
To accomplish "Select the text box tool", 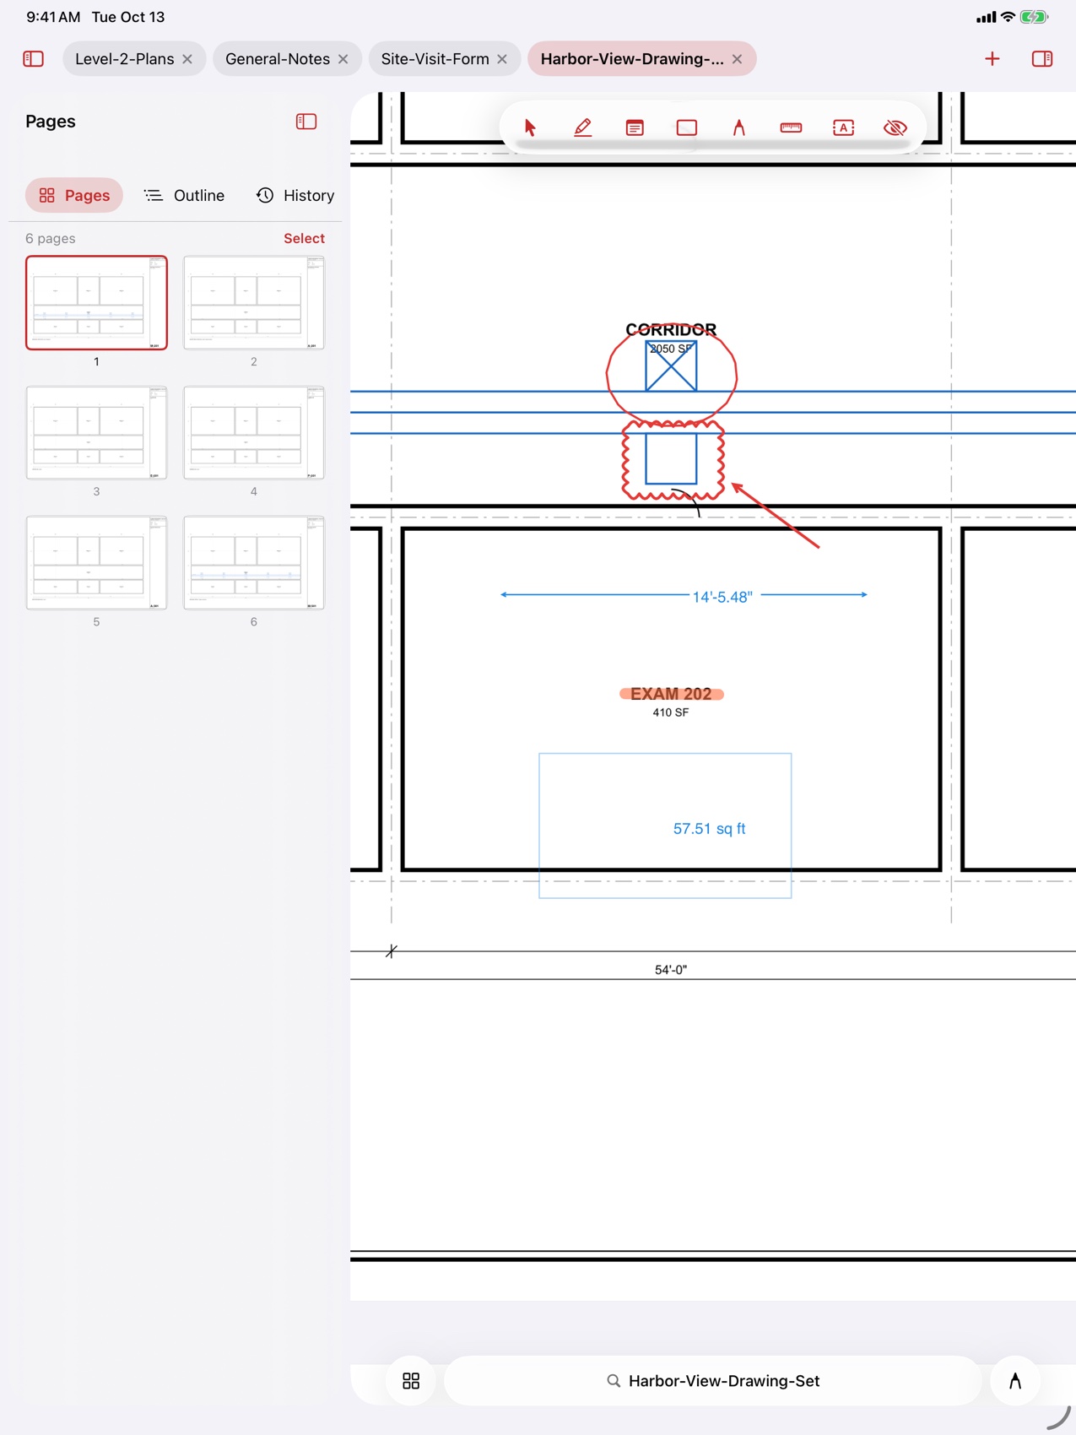I will 843,127.
